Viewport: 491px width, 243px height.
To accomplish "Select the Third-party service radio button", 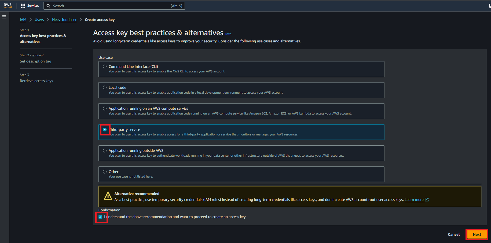I will 105,130.
